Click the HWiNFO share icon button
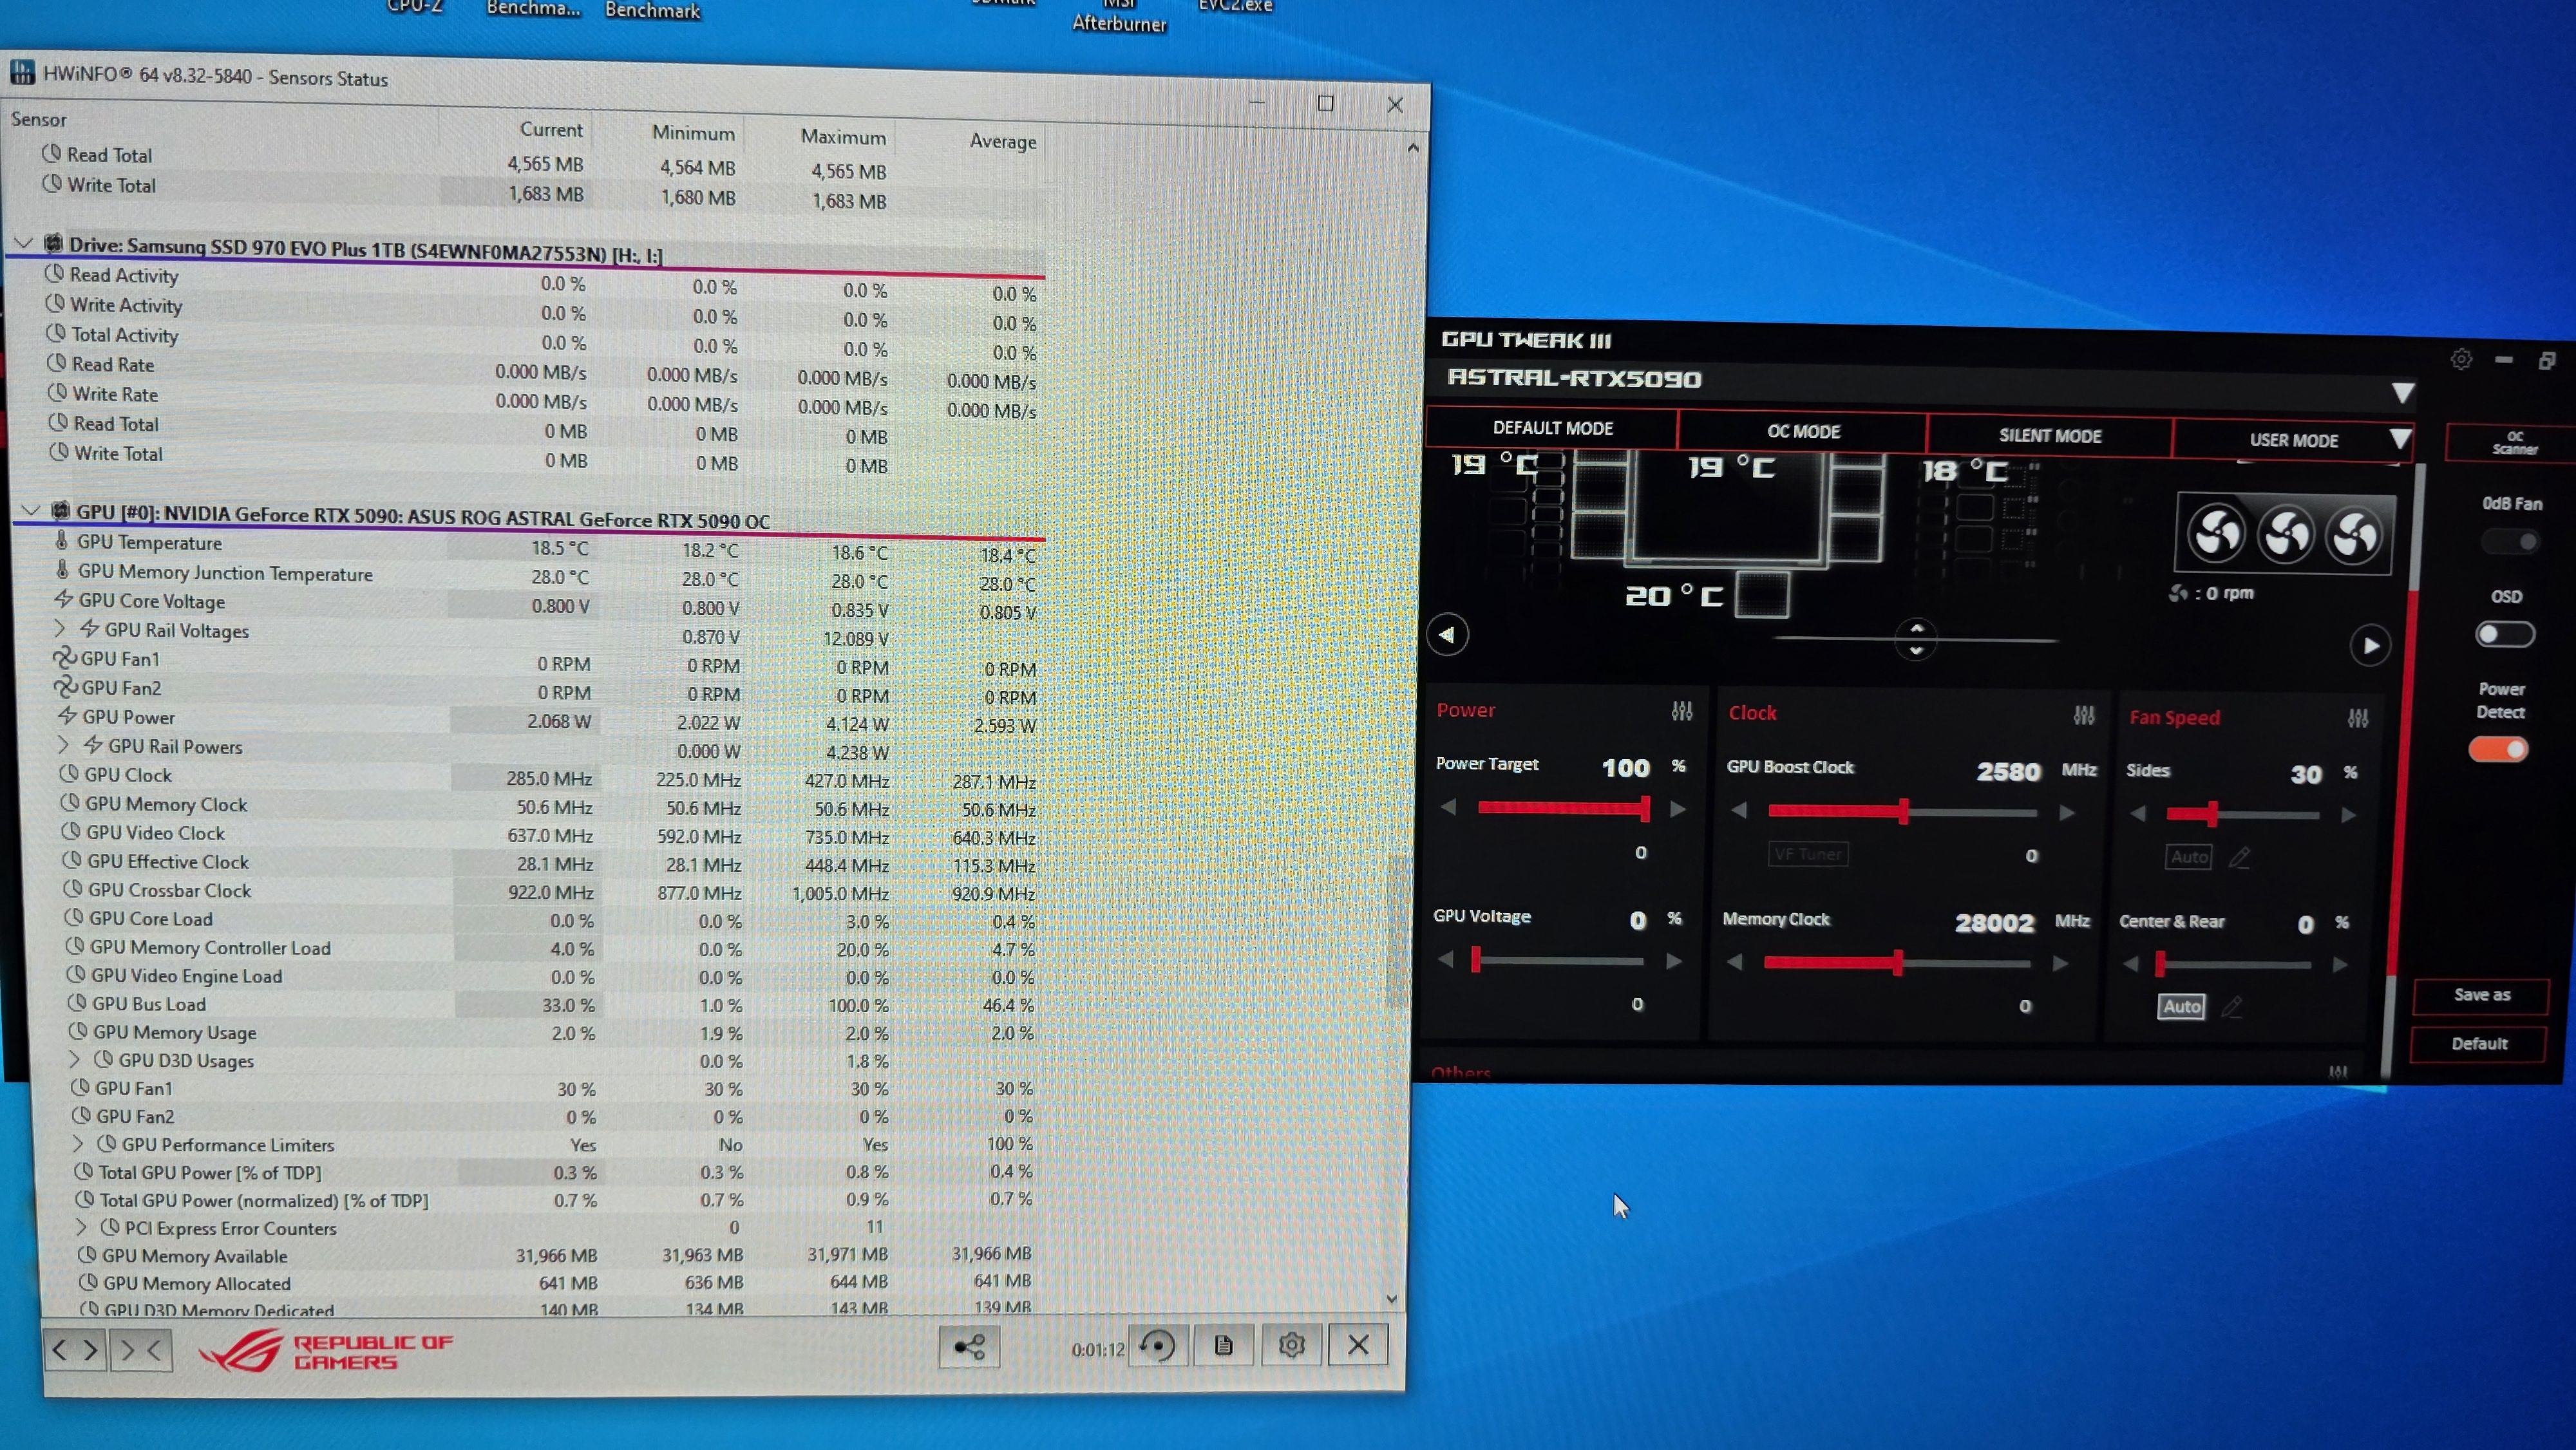This screenshot has width=2576, height=1450. click(969, 1346)
